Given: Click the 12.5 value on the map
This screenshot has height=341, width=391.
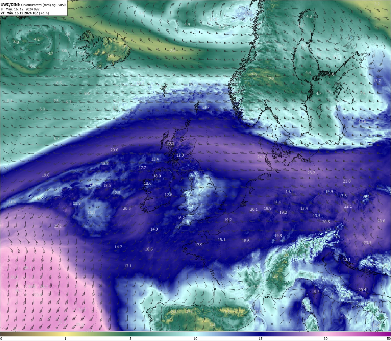Looking at the screenshot, I should point(116,193).
